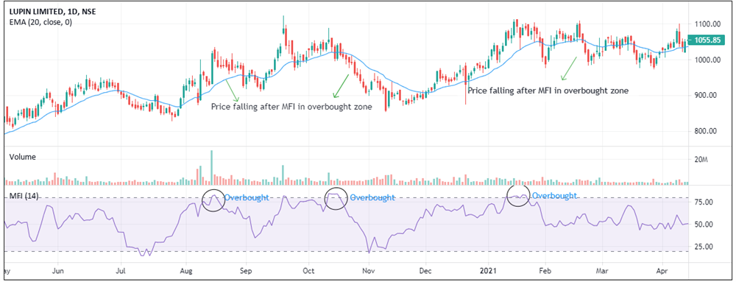Click the Jul label on time axis
736x282 pixels.
pyautogui.click(x=121, y=271)
